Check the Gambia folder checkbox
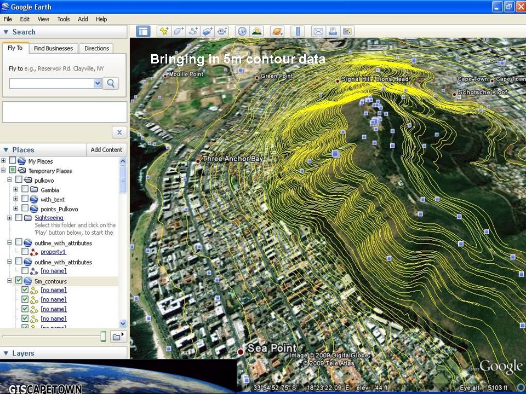 pos(25,189)
